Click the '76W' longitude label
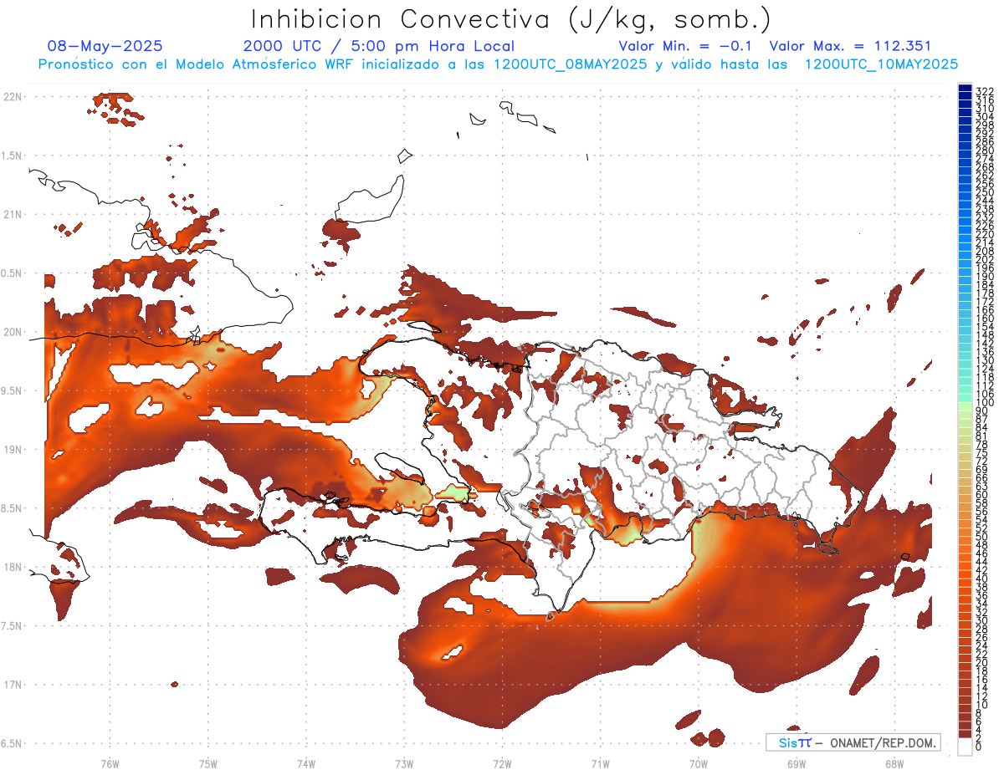Screen dimensions: 1004x775 point(110,764)
